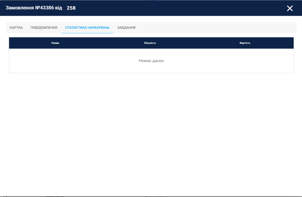Click the Вартість column header
The image size is (302, 197).
click(x=245, y=43)
